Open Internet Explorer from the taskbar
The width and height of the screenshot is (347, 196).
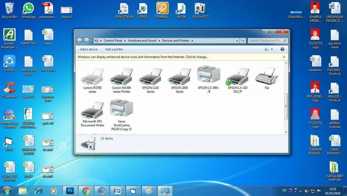[39, 191]
